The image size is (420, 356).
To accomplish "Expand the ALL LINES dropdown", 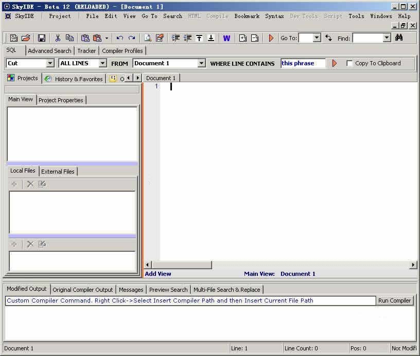I will (102, 63).
